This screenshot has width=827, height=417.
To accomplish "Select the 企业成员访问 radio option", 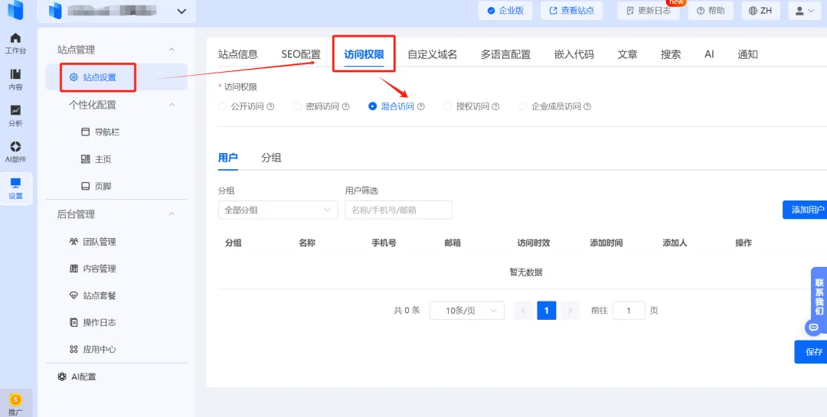I will tap(523, 106).
